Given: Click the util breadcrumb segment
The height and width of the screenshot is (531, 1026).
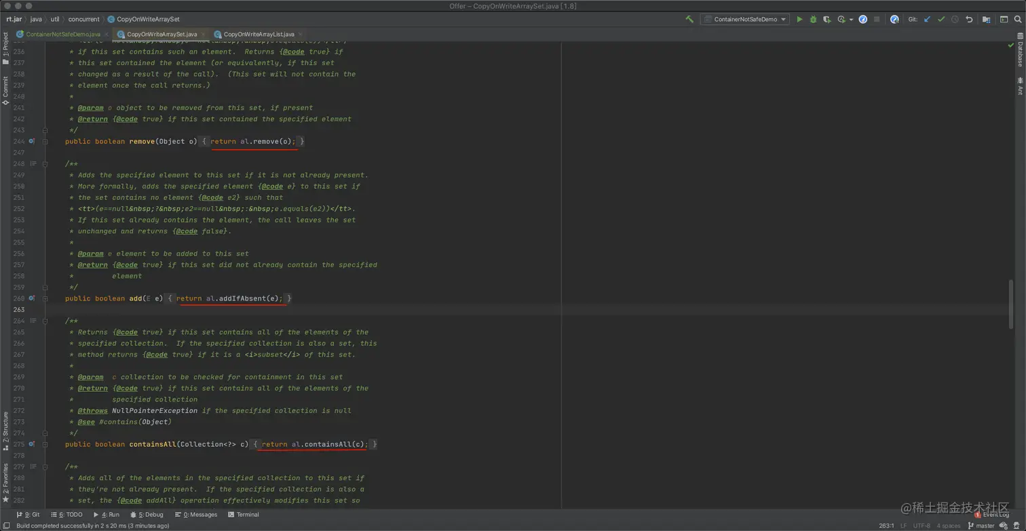Looking at the screenshot, I should click(55, 19).
